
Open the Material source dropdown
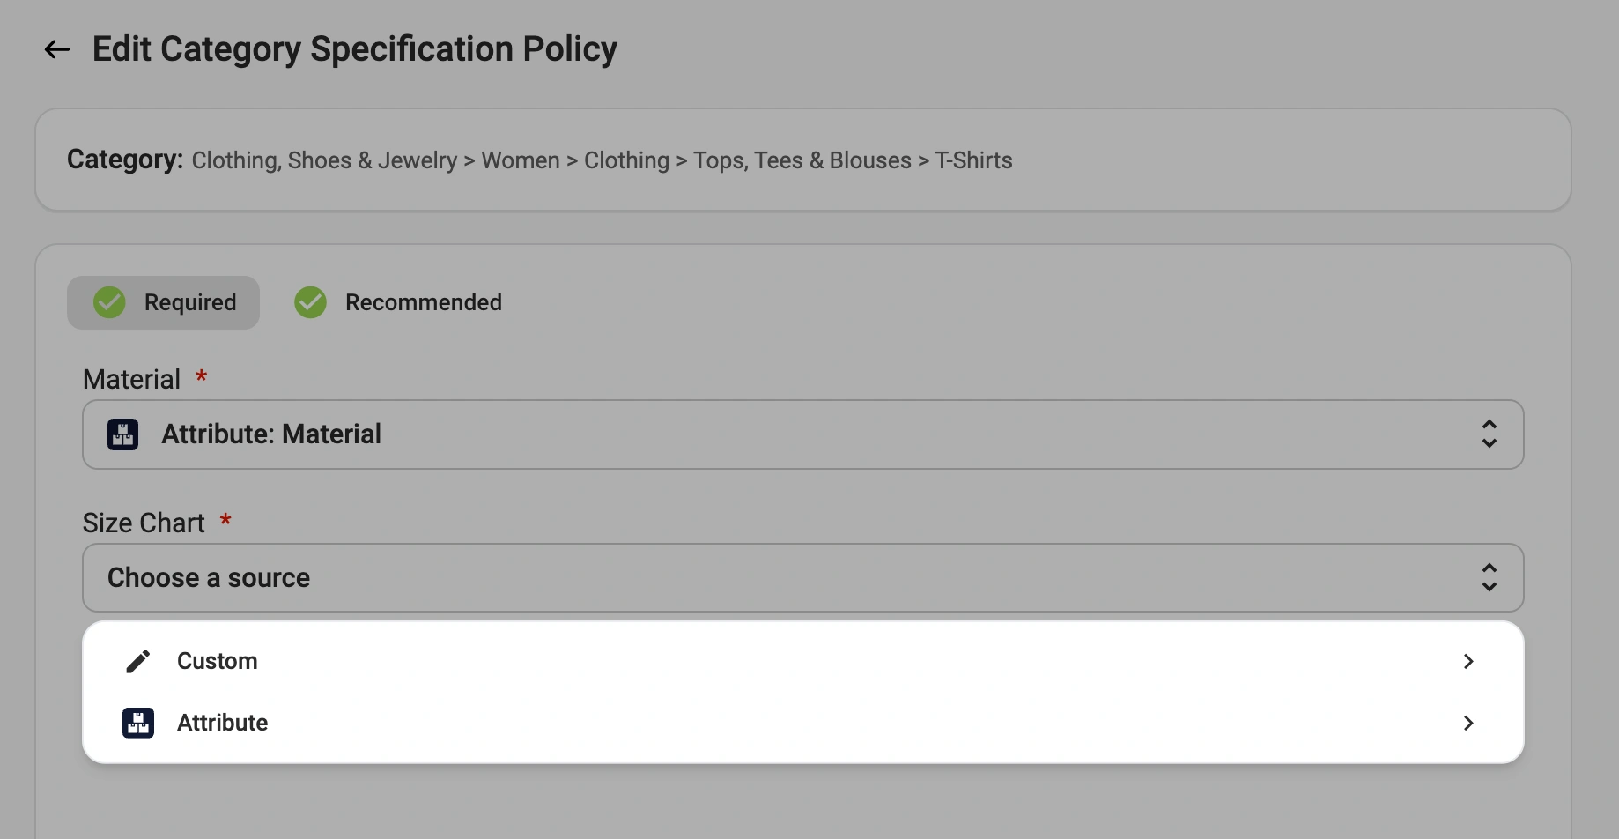tap(802, 434)
